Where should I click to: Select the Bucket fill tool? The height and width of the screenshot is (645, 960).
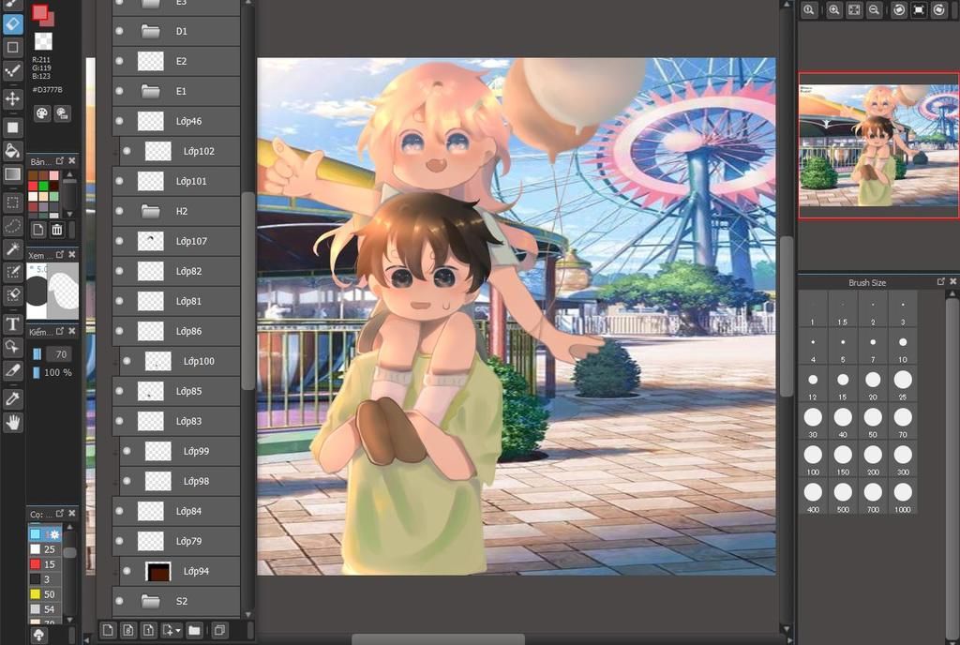pos(13,151)
